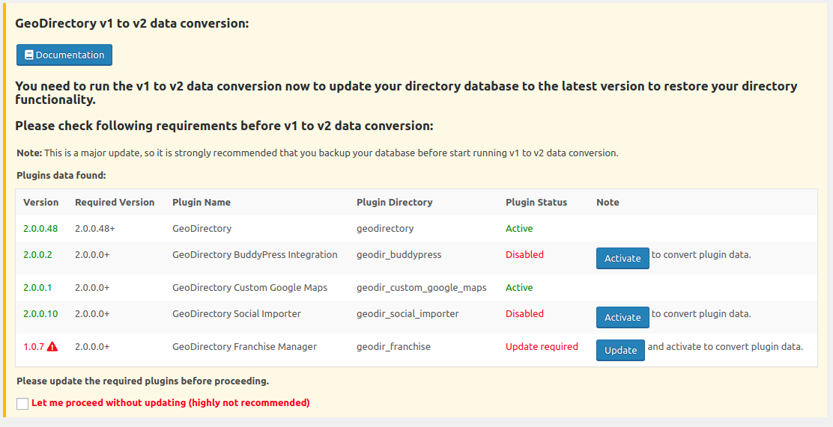This screenshot has height=427, width=833.
Task: Click the Required Version column header
Action: (x=115, y=202)
